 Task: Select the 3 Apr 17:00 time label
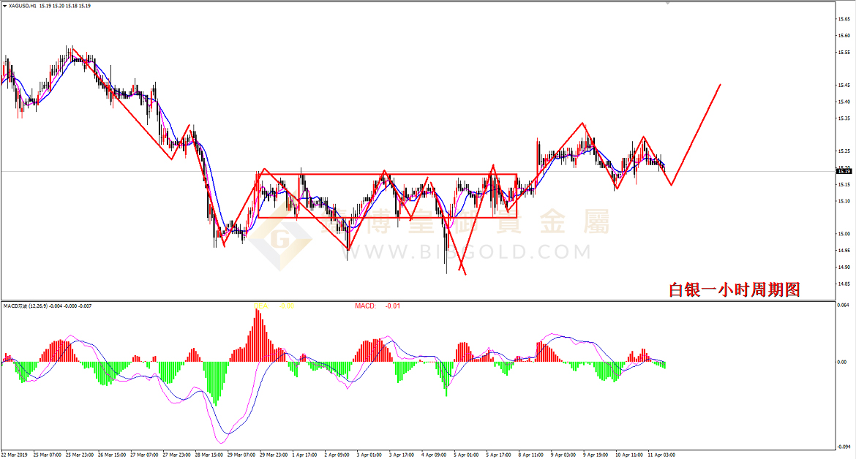pyautogui.click(x=402, y=455)
